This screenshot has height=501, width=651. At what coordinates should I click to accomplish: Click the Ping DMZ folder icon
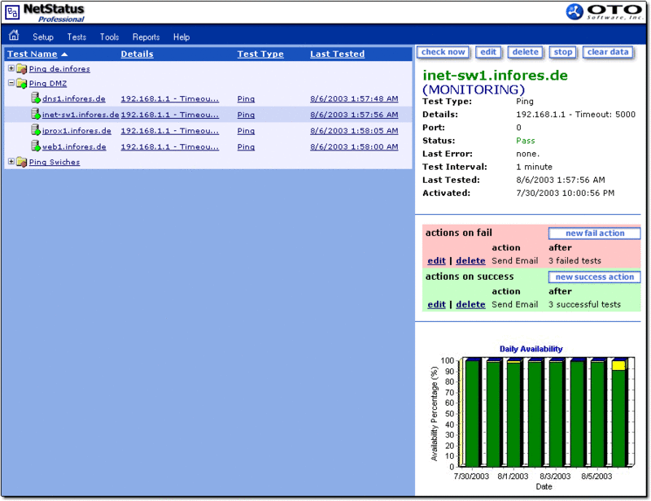point(22,84)
